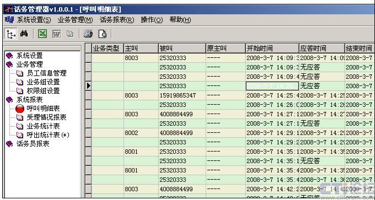
Task: Click the 被叫 column header
Action: click(x=182, y=48)
